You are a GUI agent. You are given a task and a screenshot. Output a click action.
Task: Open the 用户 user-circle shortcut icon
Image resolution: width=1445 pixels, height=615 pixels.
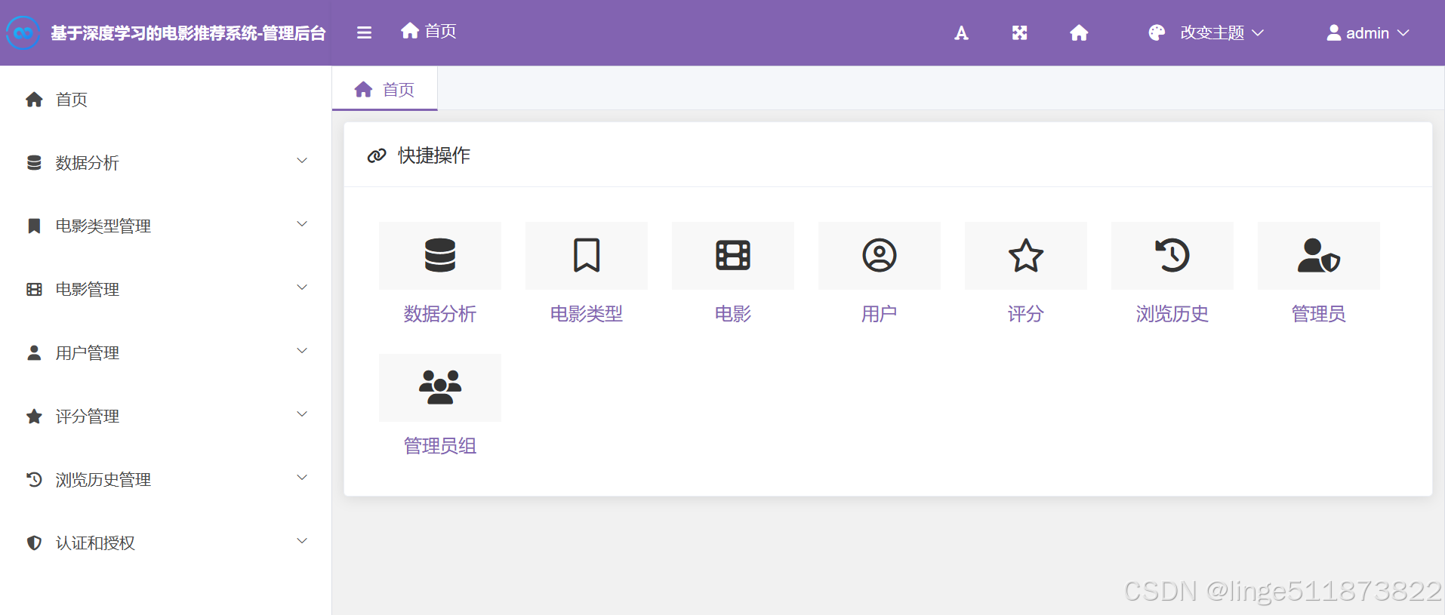pyautogui.click(x=880, y=255)
